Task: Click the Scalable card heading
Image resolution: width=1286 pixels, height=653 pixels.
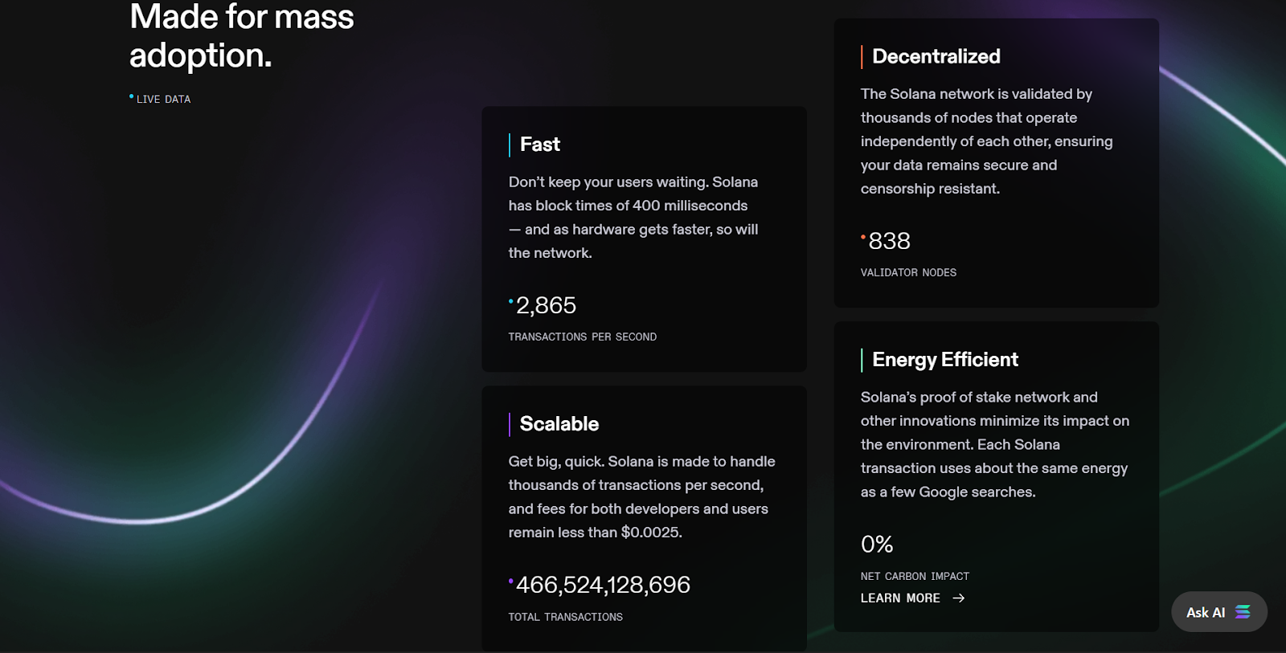Action: (559, 424)
